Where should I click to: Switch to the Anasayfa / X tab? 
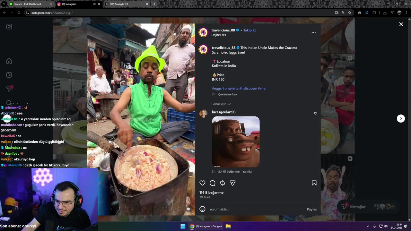point(127,4)
